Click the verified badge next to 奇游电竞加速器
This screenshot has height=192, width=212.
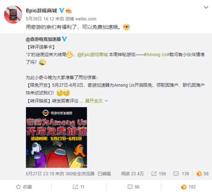pyautogui.click(x=64, y=39)
